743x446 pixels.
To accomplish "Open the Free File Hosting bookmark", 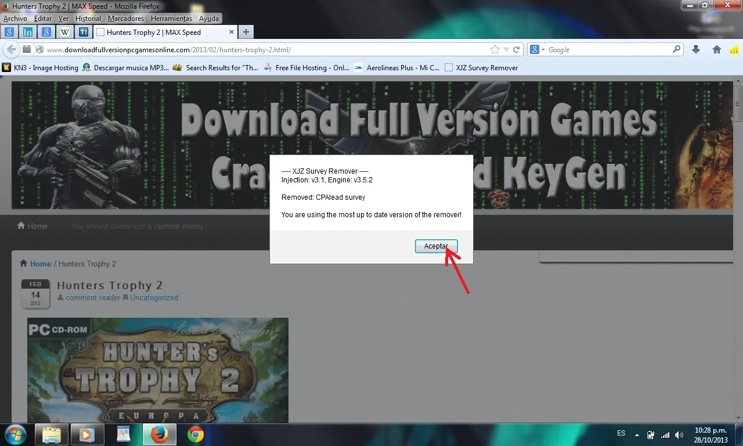I will pyautogui.click(x=306, y=68).
